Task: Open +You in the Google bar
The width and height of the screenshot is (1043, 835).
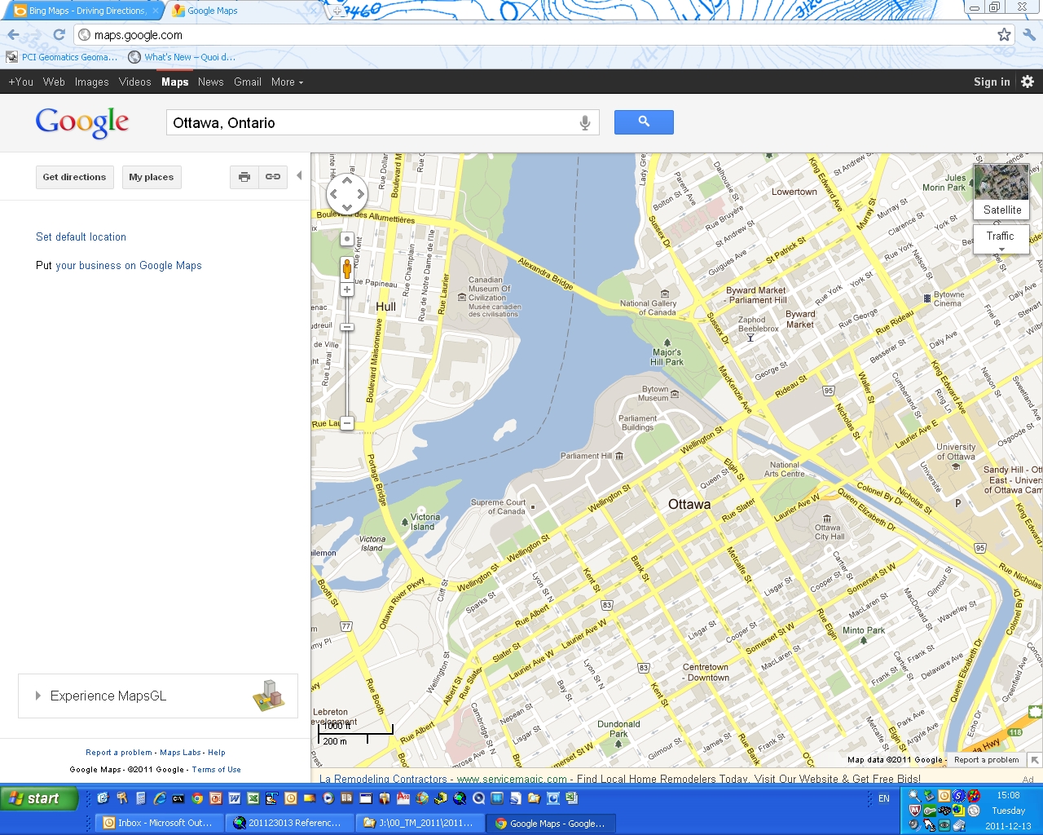Action: coord(20,82)
